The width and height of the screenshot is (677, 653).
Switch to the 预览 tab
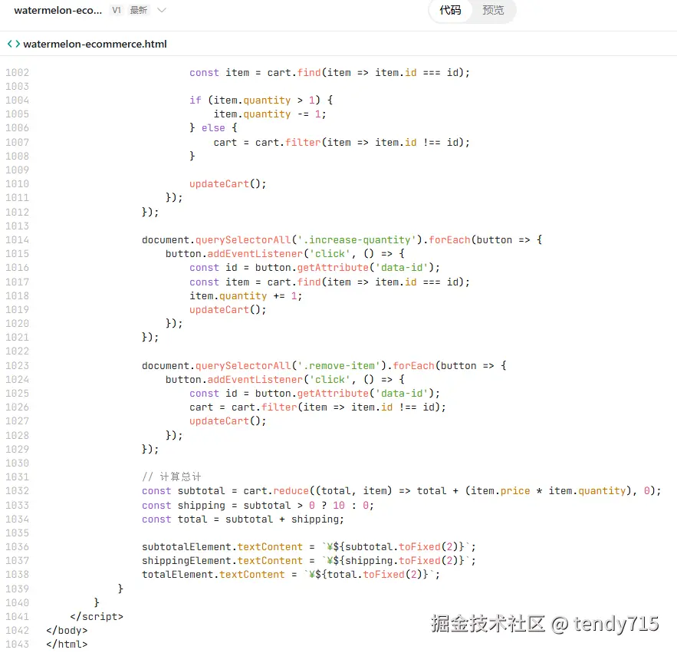(x=493, y=11)
